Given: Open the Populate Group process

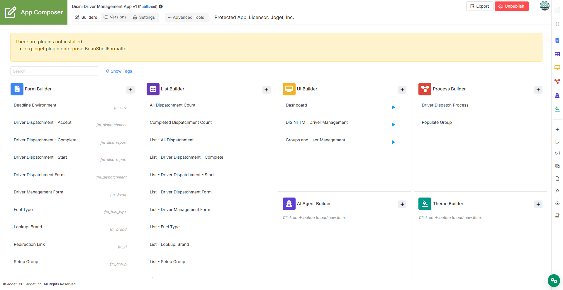Looking at the screenshot, I should click(x=437, y=122).
